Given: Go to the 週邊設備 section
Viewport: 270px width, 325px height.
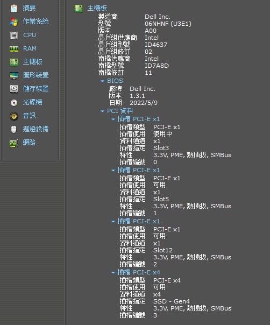Looking at the screenshot, I should 35,129.
